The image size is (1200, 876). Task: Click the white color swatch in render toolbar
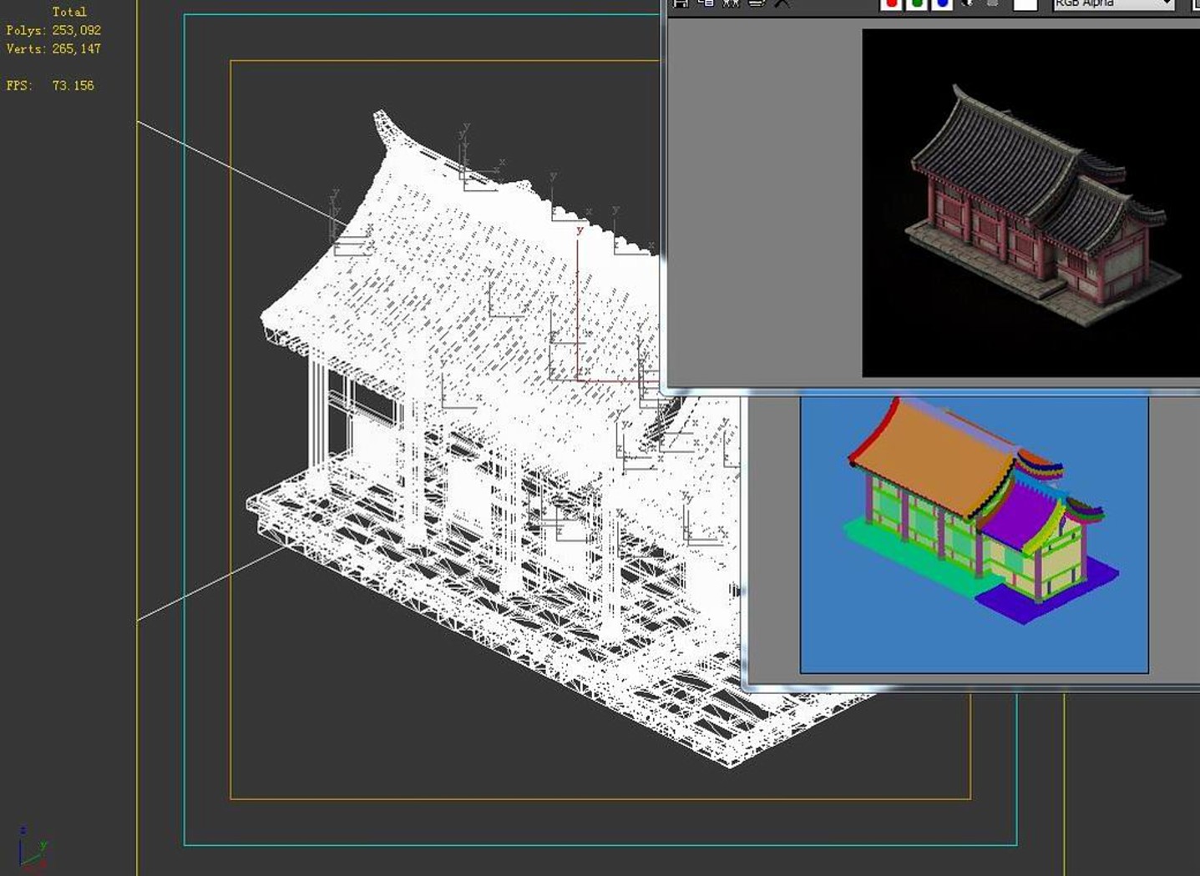point(1025,4)
